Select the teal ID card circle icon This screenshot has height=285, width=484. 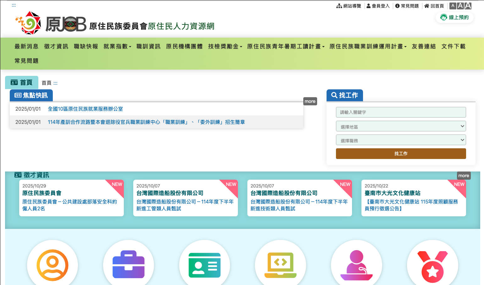tap(205, 265)
